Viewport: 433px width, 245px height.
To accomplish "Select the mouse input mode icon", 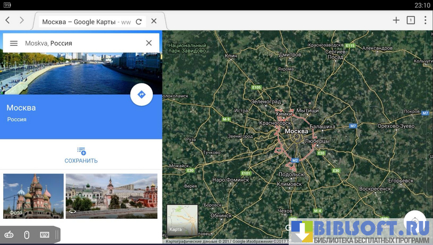I will click(x=27, y=235).
